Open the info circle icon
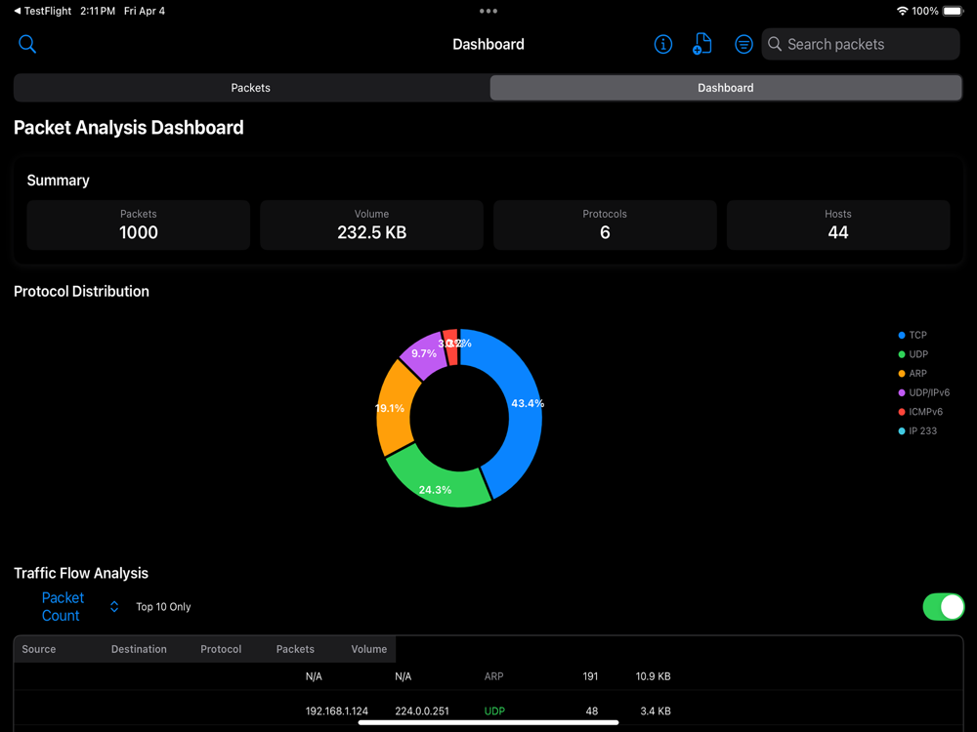Image resolution: width=977 pixels, height=732 pixels. (x=663, y=44)
